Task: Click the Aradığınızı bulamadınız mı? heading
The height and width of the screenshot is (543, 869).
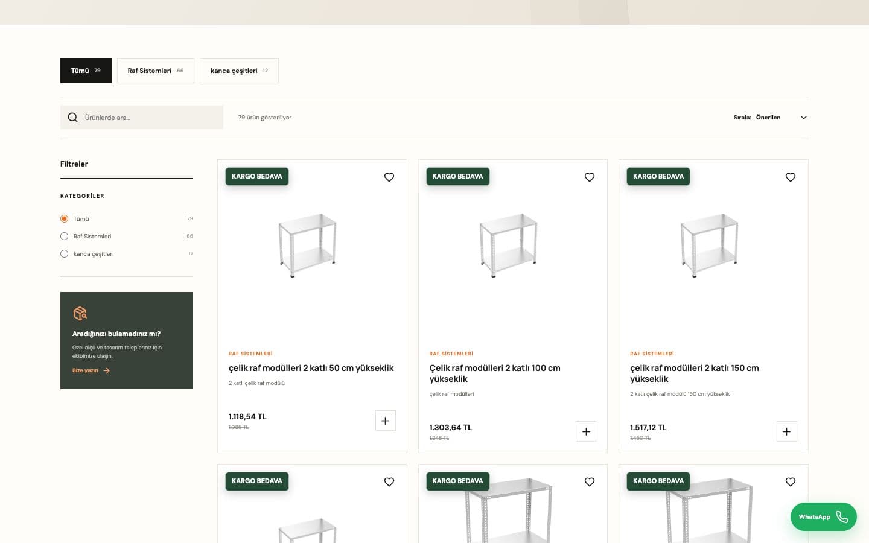Action: pos(116,334)
